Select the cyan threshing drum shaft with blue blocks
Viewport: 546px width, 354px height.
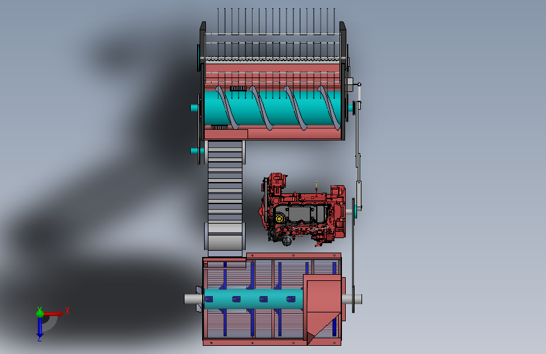coord(253,299)
